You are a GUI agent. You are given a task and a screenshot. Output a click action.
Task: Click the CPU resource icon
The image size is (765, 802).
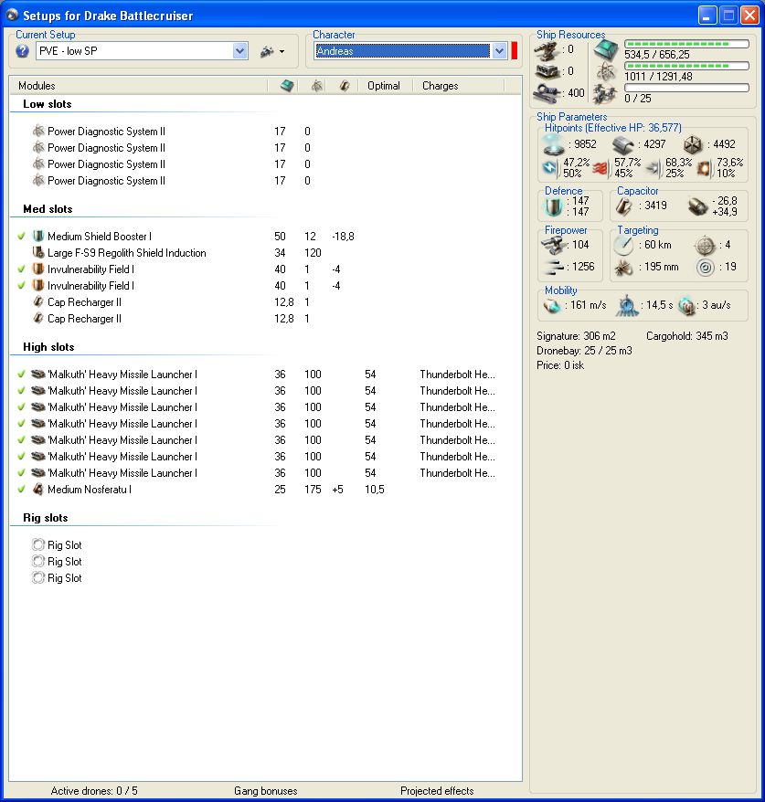click(606, 49)
